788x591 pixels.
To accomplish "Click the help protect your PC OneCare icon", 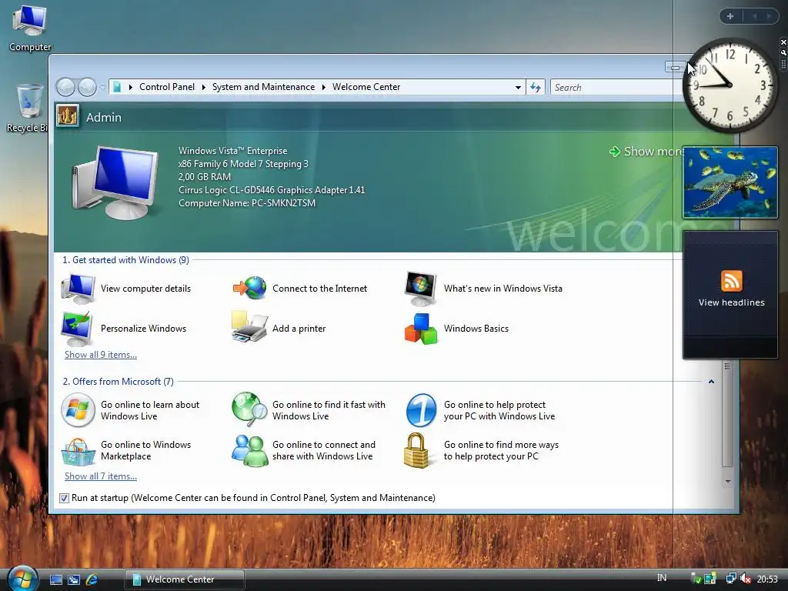I will [x=421, y=410].
